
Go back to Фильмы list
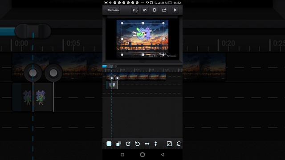[114, 10]
